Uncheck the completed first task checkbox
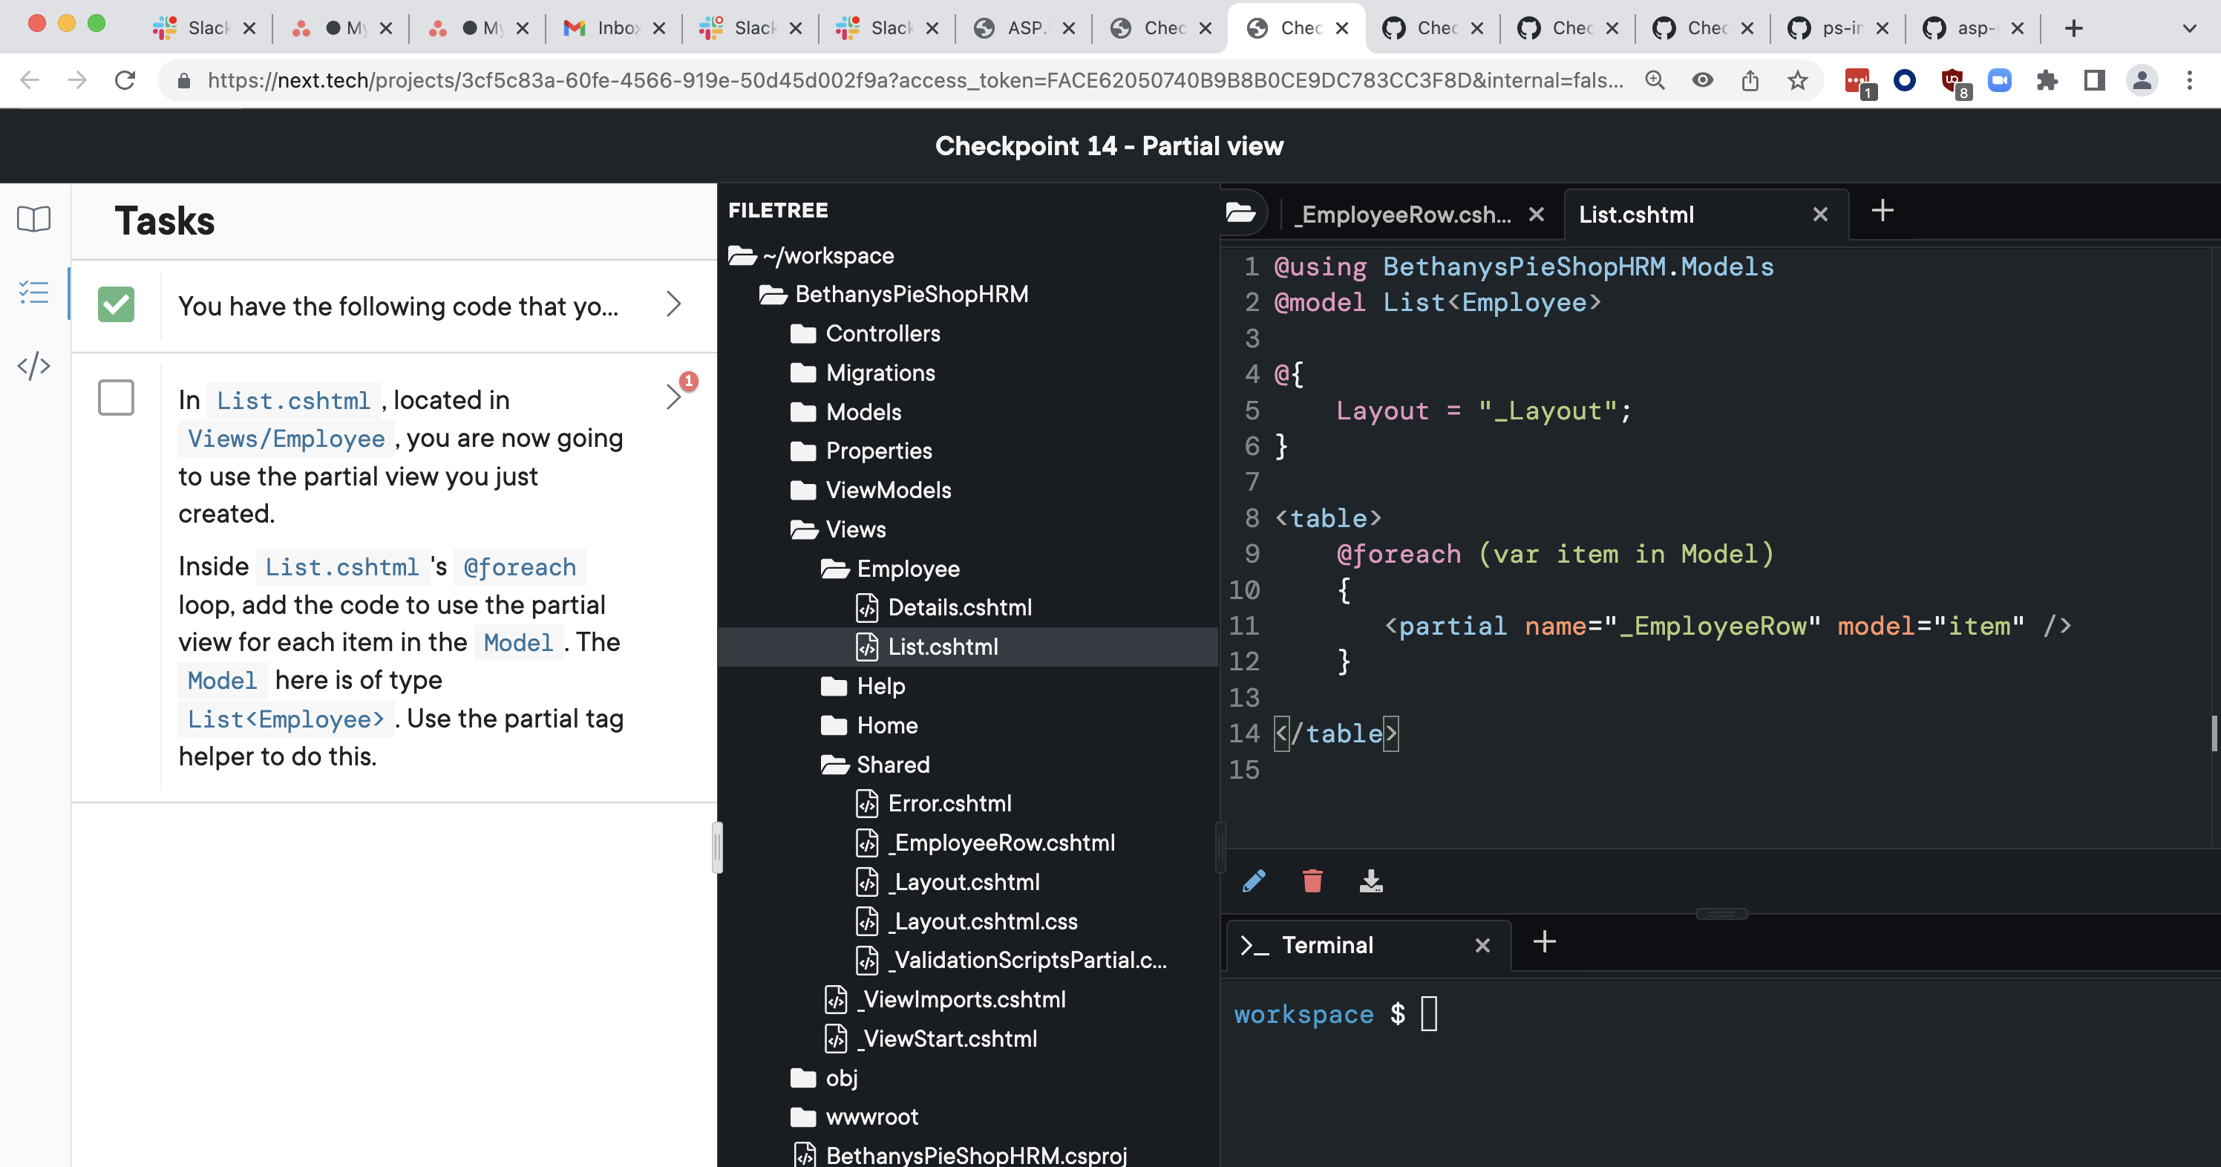Screen dimensions: 2221x1167 [x=116, y=304]
